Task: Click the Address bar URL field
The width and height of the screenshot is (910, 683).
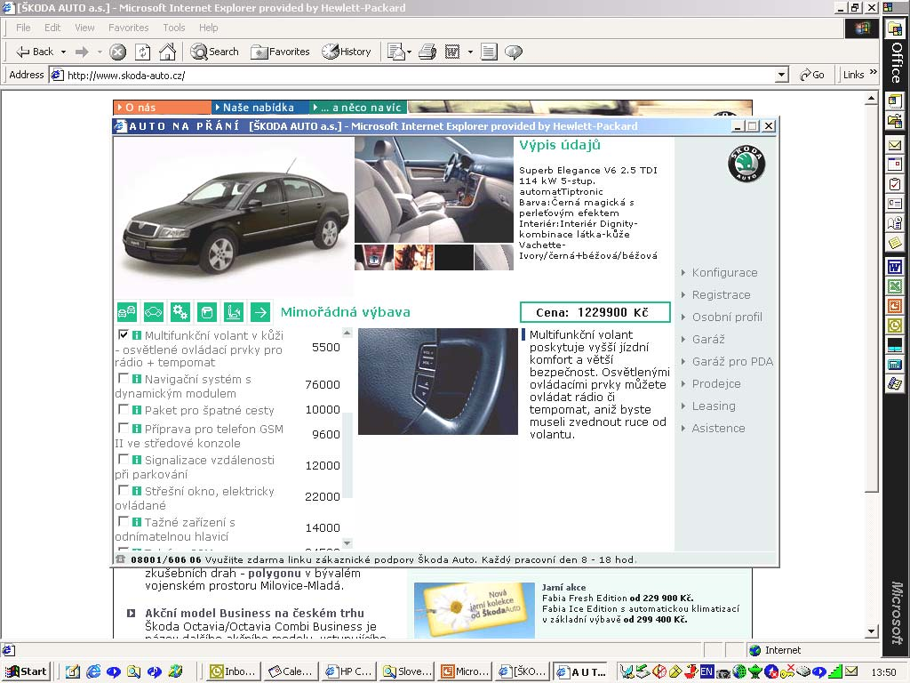Action: [x=412, y=75]
